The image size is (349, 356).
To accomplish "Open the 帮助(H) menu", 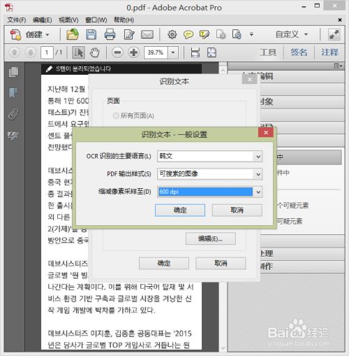I will [124, 20].
